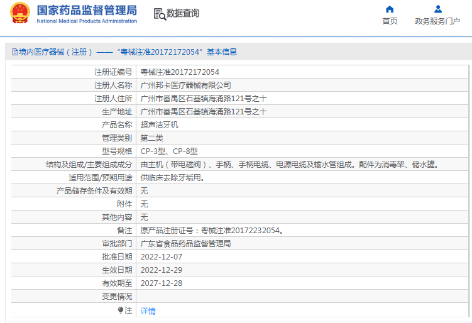The height and width of the screenshot is (323, 472).
Task: Click 注册人住所 address value
Action: [204, 99]
